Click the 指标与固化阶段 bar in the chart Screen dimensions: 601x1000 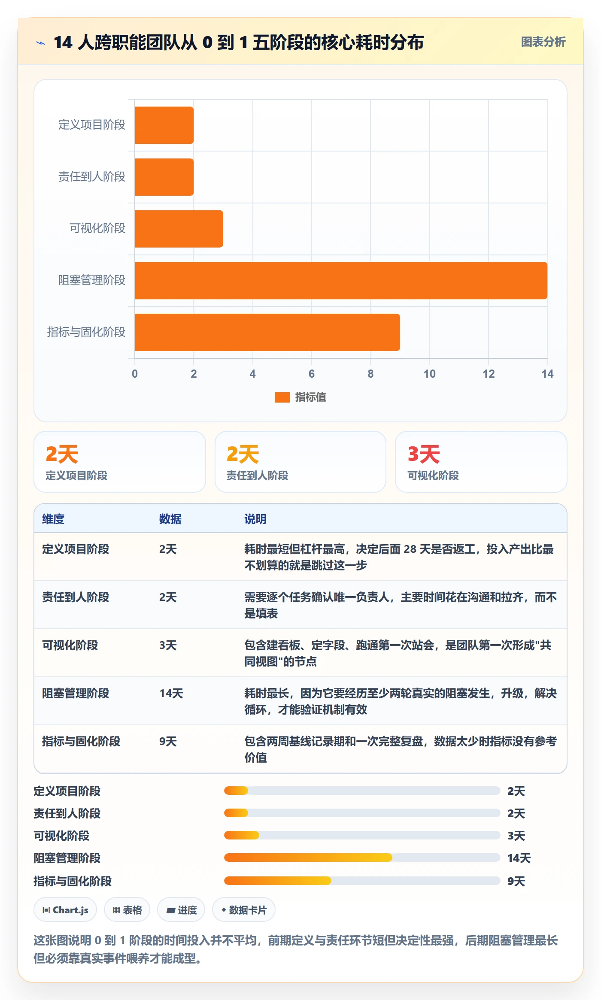coord(267,332)
